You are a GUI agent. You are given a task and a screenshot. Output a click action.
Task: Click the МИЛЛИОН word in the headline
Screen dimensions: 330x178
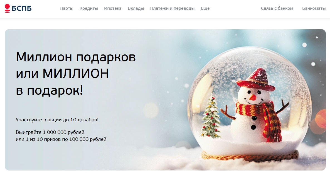click(x=76, y=74)
